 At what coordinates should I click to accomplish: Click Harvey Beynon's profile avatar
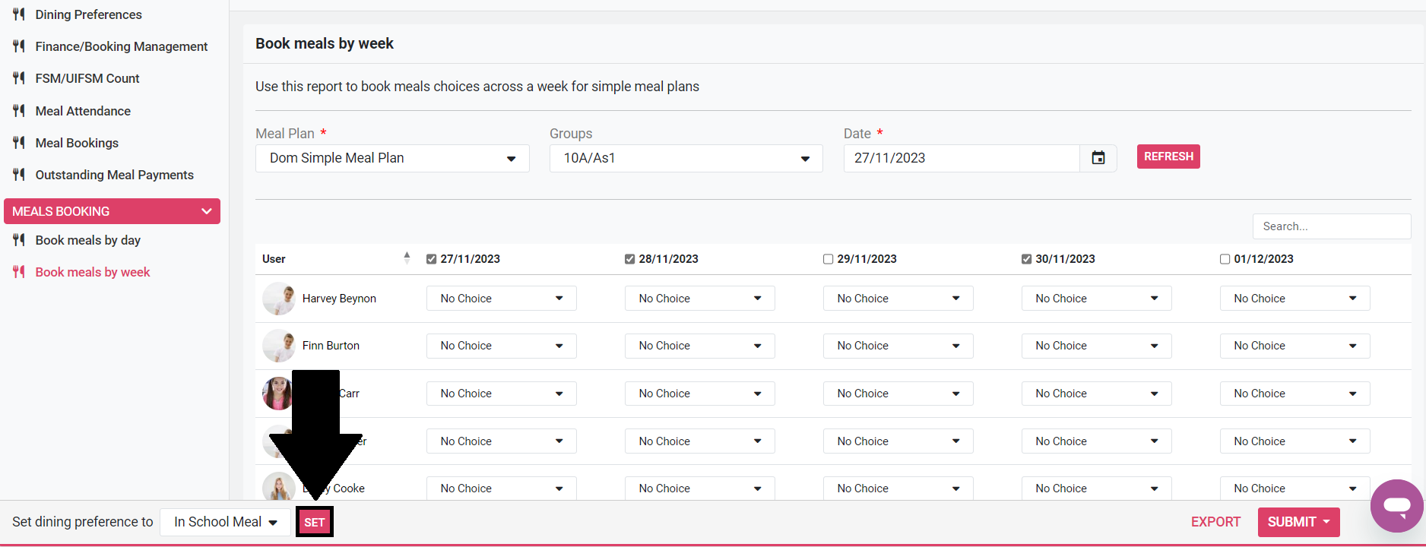point(278,299)
